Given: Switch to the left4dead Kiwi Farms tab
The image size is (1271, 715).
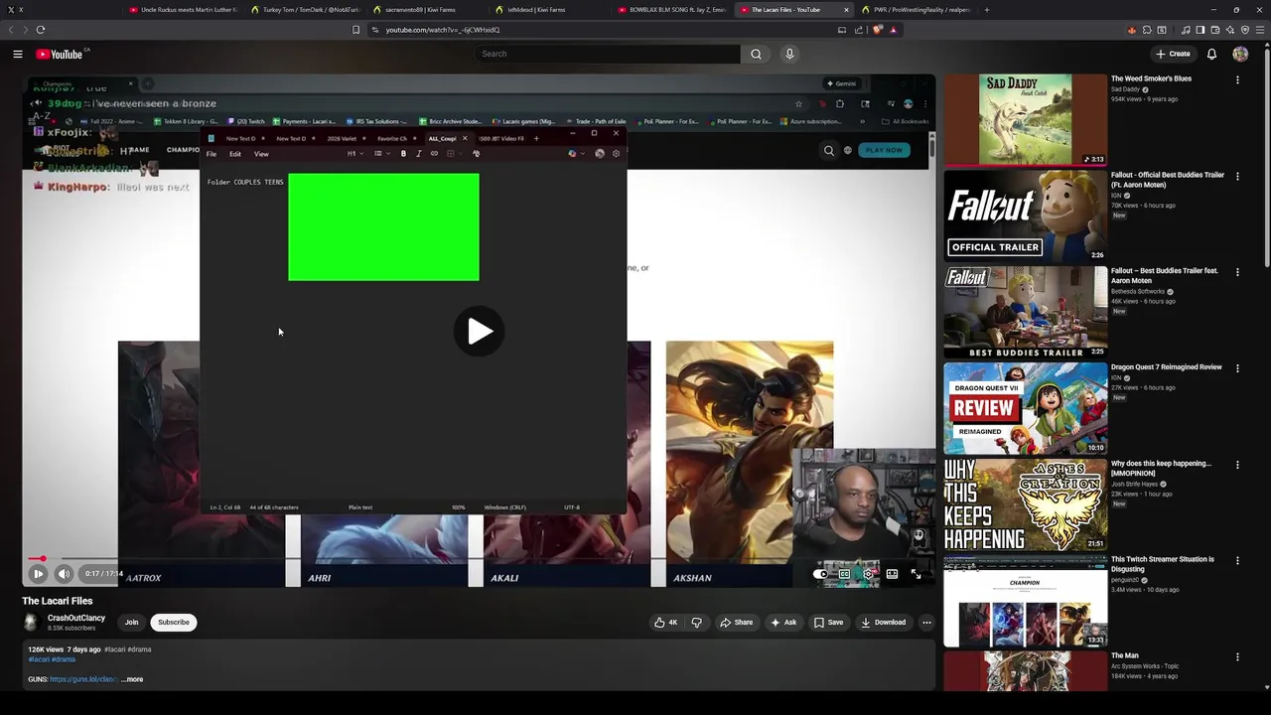Looking at the screenshot, I should click(550, 10).
